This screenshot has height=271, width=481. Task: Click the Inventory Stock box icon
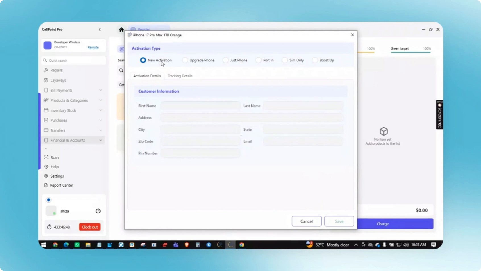[46, 110]
